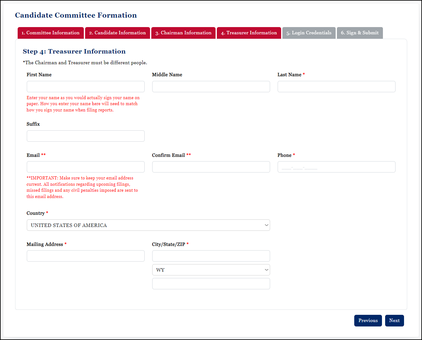Switch to the Treasurer Information tab
The height and width of the screenshot is (340, 422).
coord(249,33)
